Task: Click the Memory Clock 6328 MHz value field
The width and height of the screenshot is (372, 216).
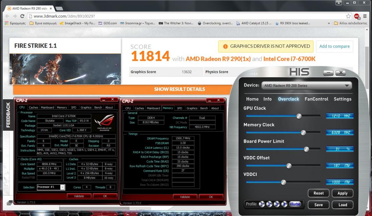Action: point(340,133)
